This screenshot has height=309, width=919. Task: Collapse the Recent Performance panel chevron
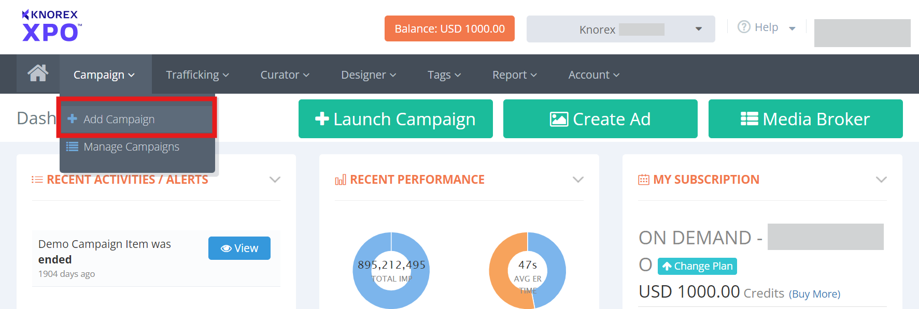click(x=578, y=180)
